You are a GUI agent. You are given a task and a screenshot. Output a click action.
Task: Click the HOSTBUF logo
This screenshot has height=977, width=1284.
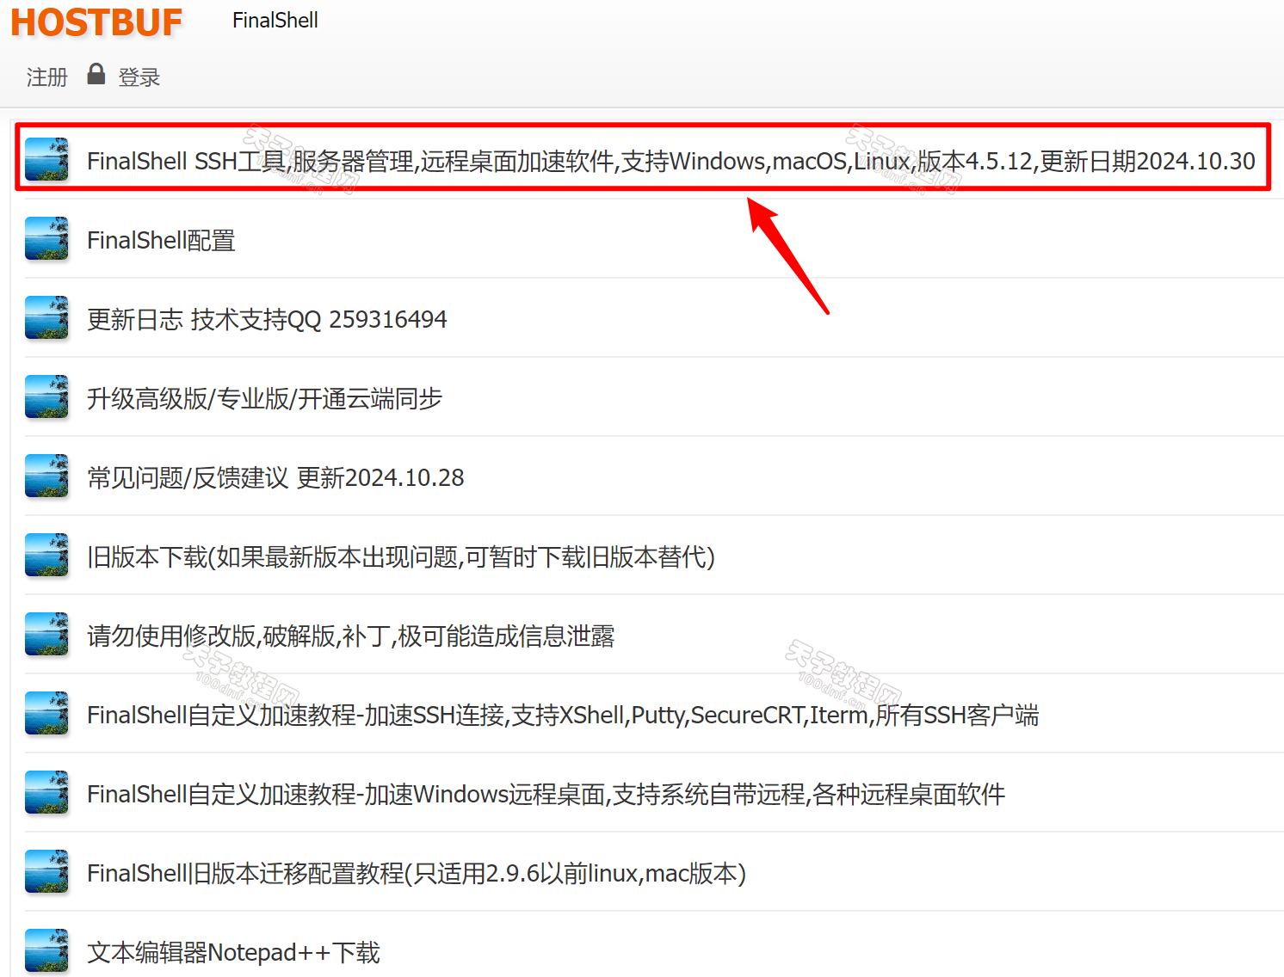click(x=96, y=22)
